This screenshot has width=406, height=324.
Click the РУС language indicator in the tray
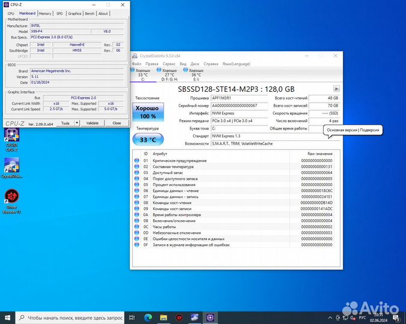click(362, 317)
